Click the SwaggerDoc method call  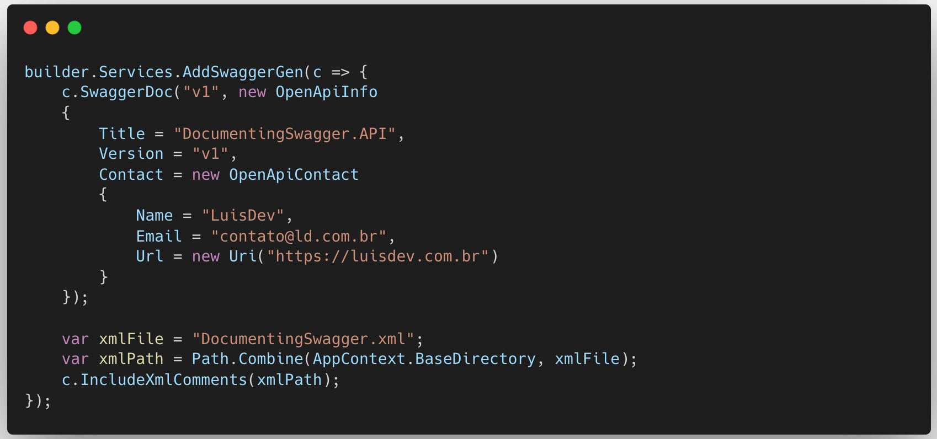pos(126,92)
